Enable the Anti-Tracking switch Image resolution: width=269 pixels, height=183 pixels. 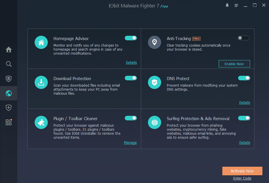[244, 38]
